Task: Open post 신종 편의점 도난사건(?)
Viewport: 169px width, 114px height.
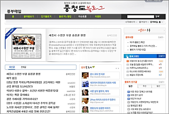Action: click(x=20, y=87)
